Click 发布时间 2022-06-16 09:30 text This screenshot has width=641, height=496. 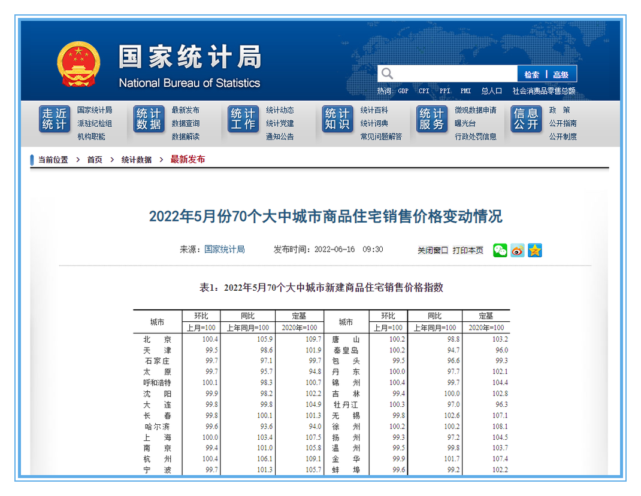pos(328,249)
